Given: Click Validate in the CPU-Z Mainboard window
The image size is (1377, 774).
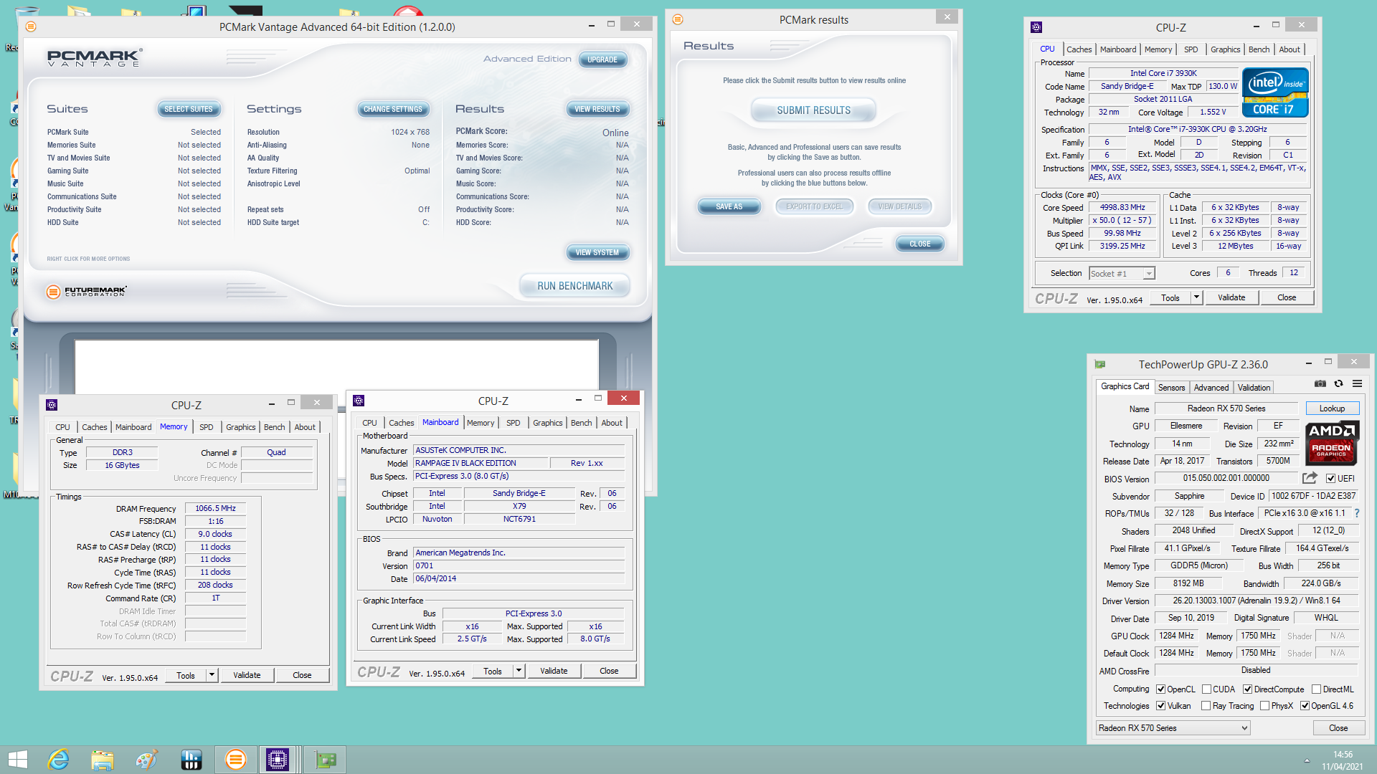Looking at the screenshot, I should (x=554, y=671).
